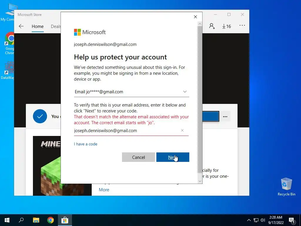
Task: Click Microsoft Store taskbar icon
Action: 65,220
